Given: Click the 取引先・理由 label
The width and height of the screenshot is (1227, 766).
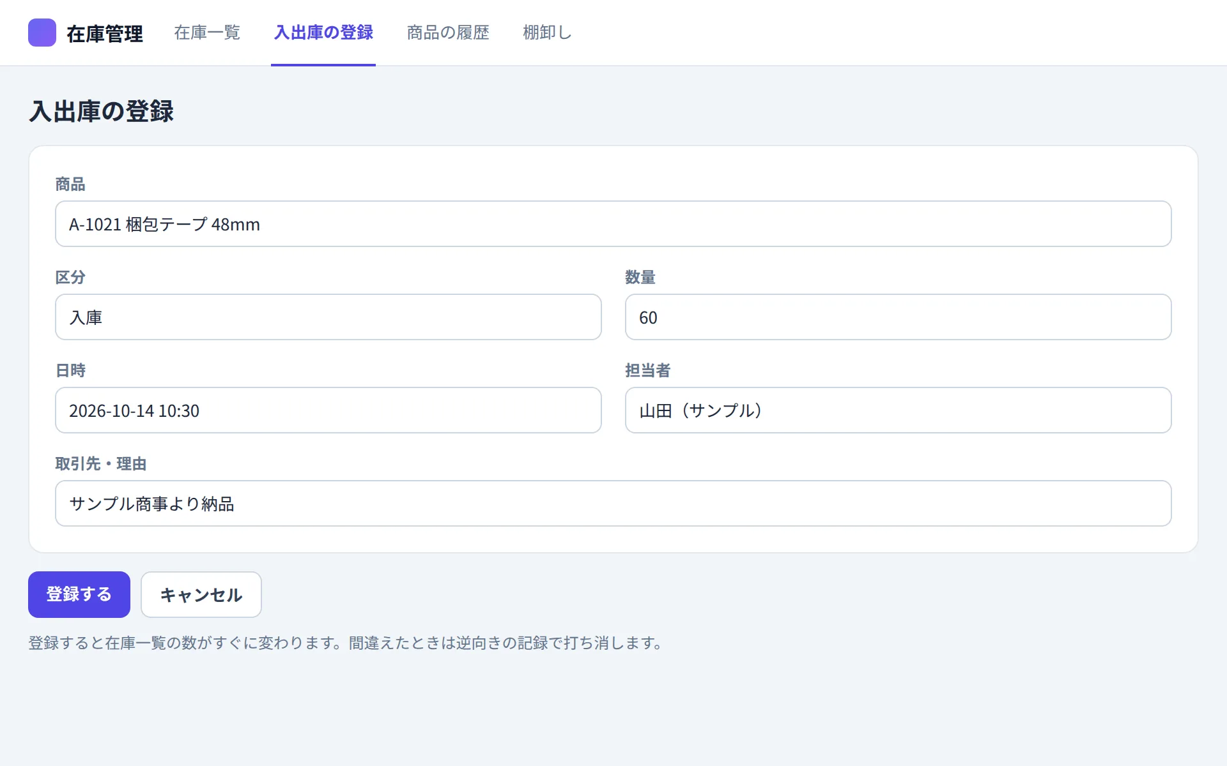Looking at the screenshot, I should pyautogui.click(x=101, y=464).
